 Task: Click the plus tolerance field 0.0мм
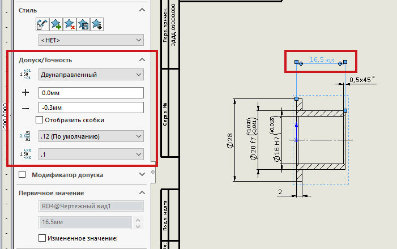(91, 93)
